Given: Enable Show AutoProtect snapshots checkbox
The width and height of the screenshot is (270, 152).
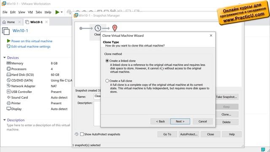Looking at the screenshot, I should [82, 134].
